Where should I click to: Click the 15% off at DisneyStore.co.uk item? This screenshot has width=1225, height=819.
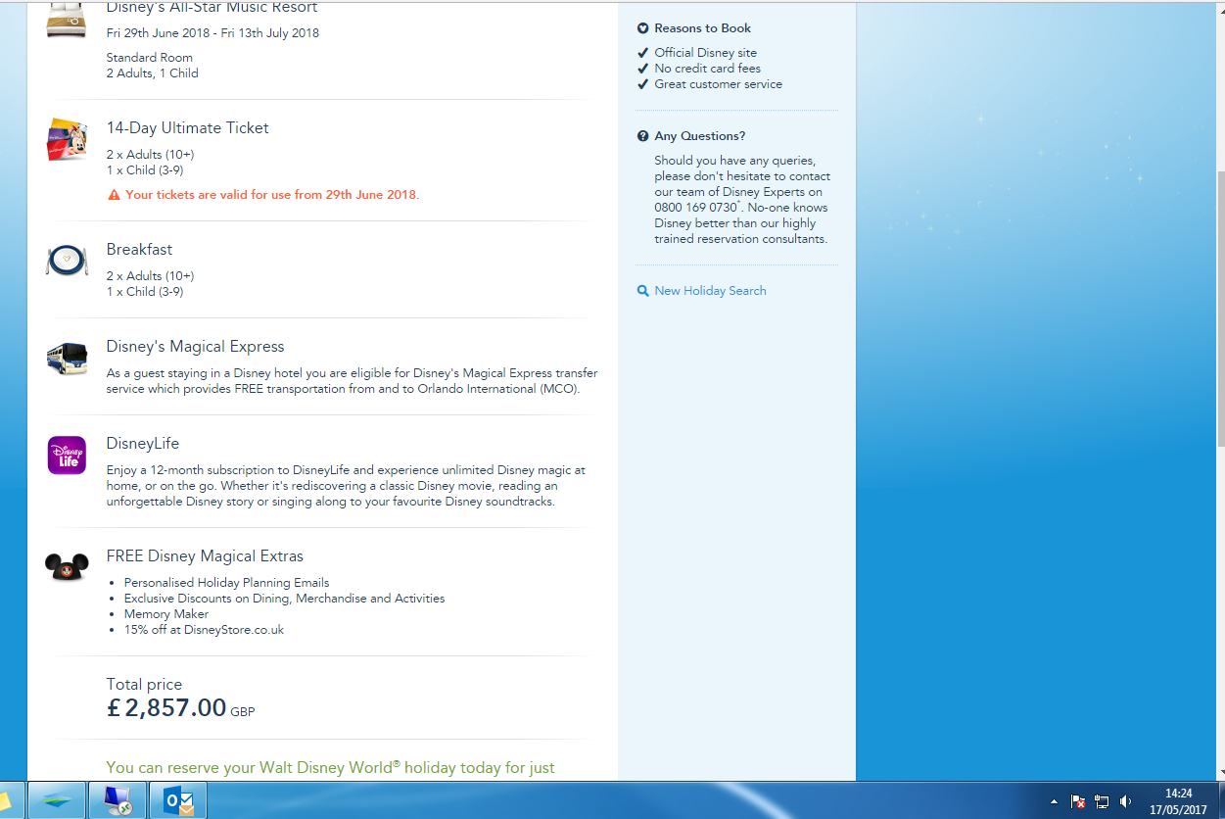click(x=204, y=630)
